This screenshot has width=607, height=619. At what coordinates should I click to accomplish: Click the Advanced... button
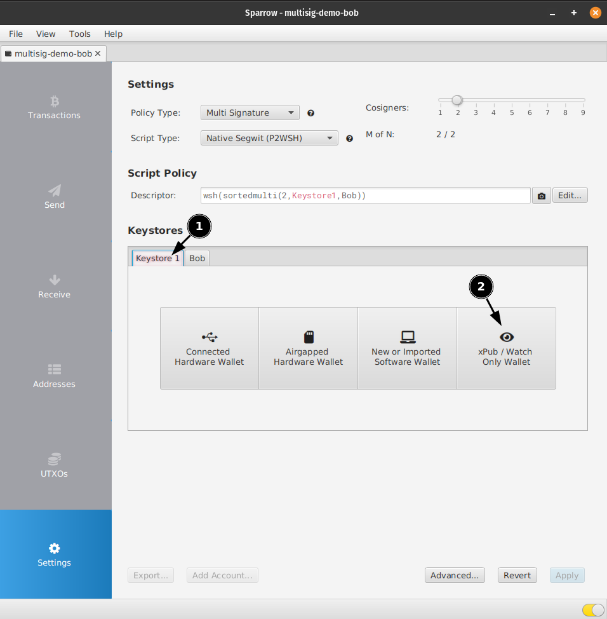pos(455,575)
